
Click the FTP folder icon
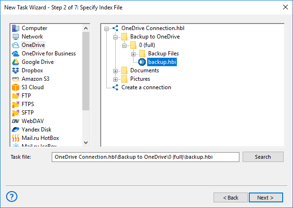click(16, 96)
